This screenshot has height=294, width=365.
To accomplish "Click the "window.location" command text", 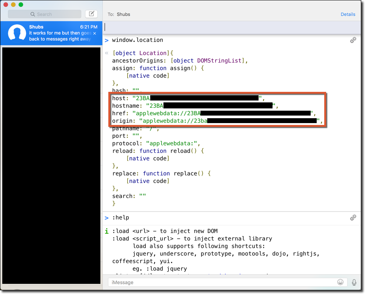I will [x=137, y=40].
